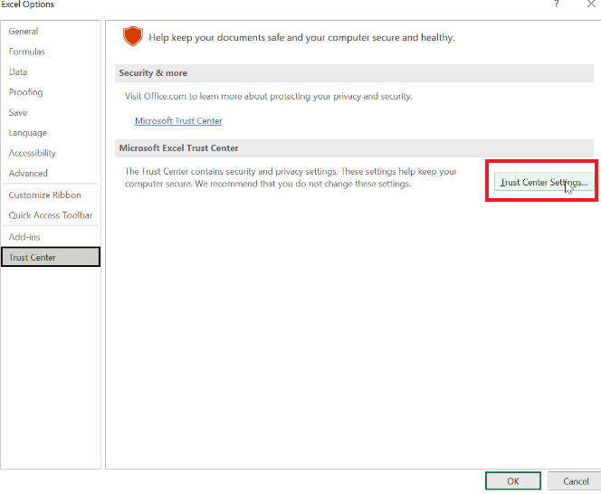Open Trust Center Settings dialog
The image size is (601, 494).
pos(543,183)
